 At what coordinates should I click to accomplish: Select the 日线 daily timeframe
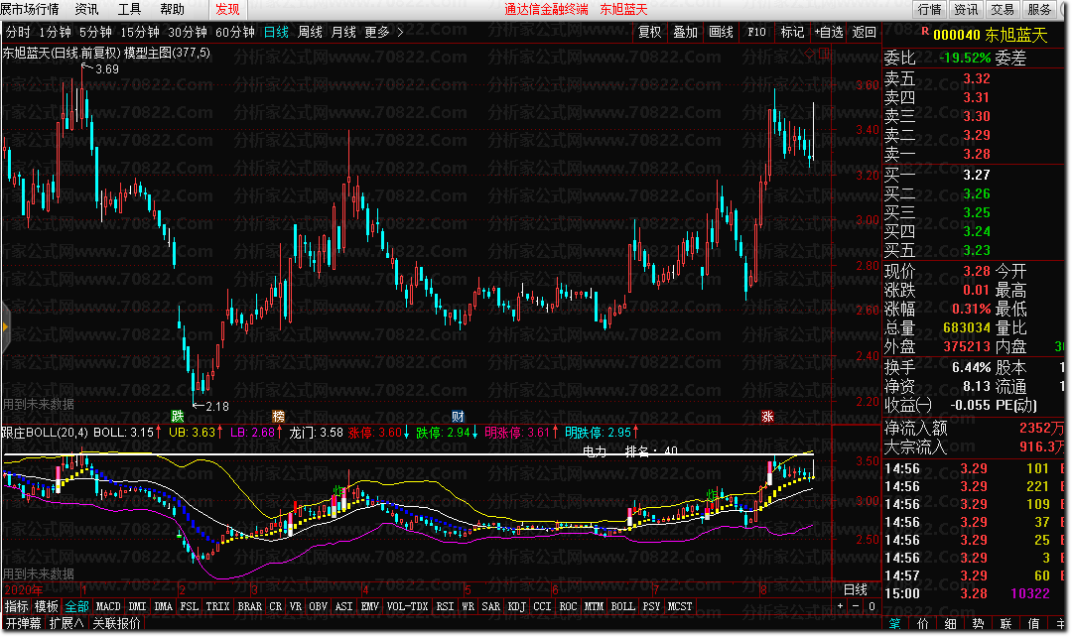pyautogui.click(x=277, y=32)
